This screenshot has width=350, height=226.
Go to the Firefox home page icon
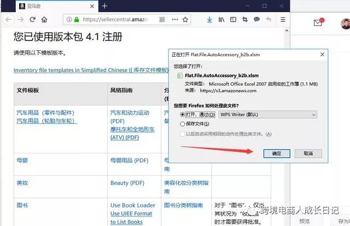44,20
